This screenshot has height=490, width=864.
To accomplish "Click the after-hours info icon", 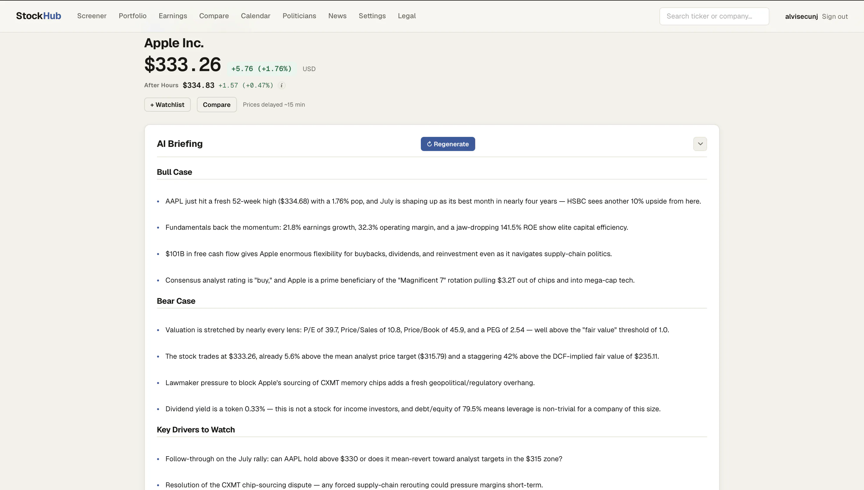I will point(281,85).
